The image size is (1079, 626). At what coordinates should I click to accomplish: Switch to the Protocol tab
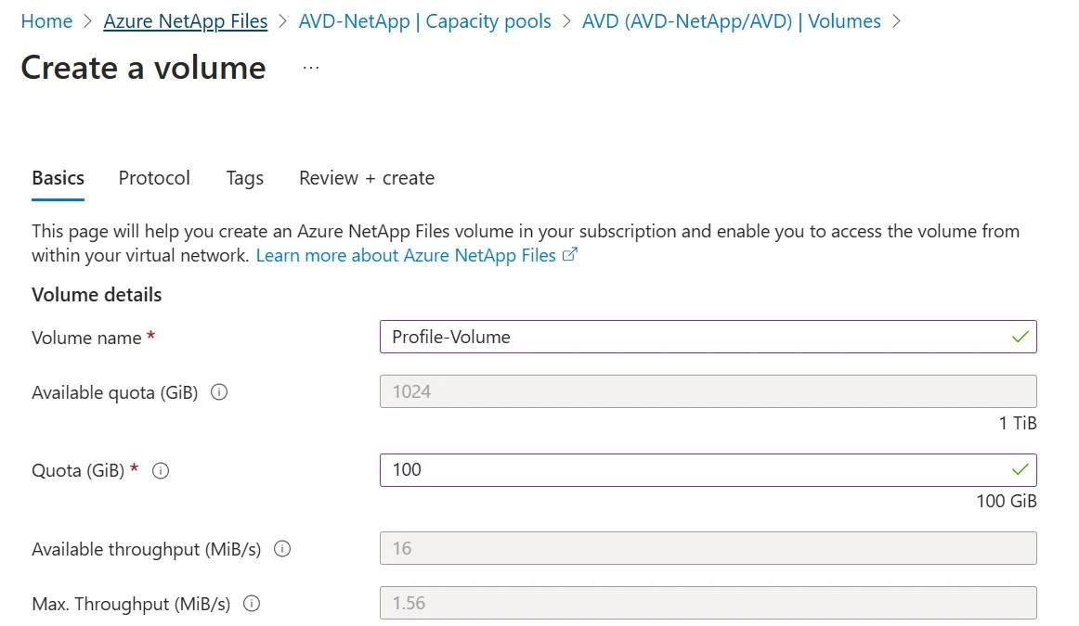154,178
